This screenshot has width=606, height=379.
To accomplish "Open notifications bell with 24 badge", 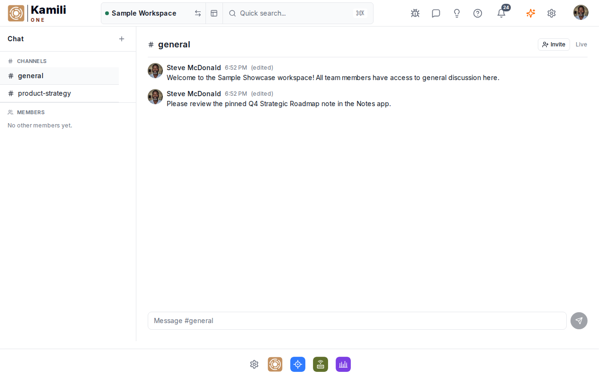I will (x=501, y=13).
